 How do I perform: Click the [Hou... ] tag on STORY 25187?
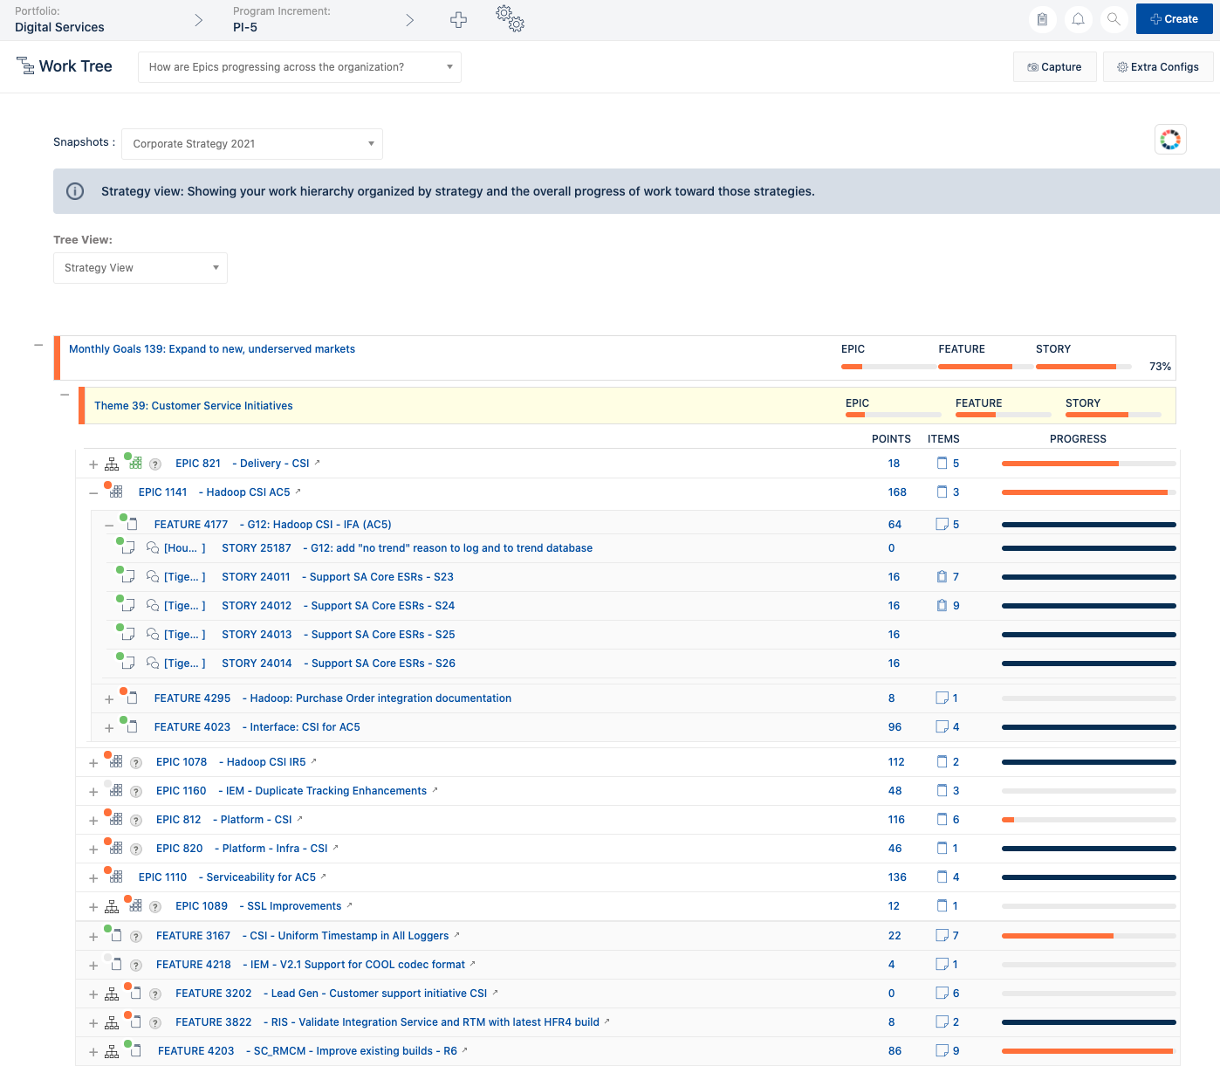click(x=185, y=548)
